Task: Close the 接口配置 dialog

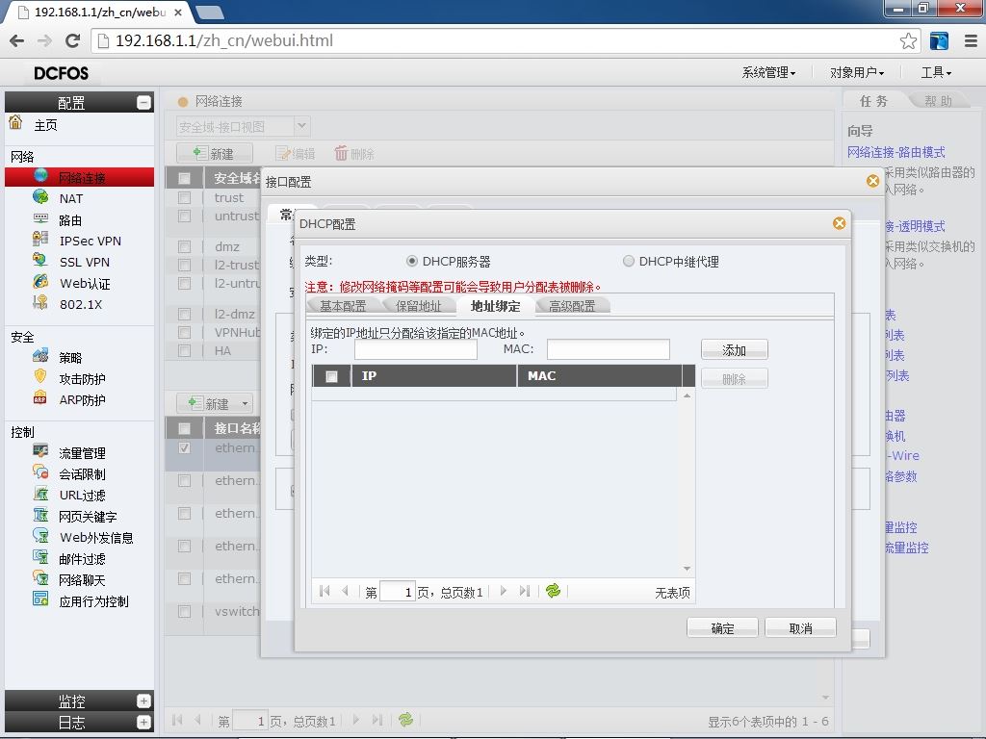Action: click(872, 181)
